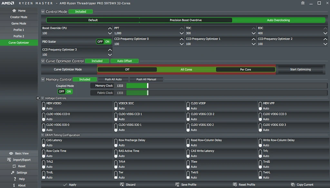Set Curve Optimizer Mode to Per Core
Screen dimensions: 330x188
(x=245, y=69)
